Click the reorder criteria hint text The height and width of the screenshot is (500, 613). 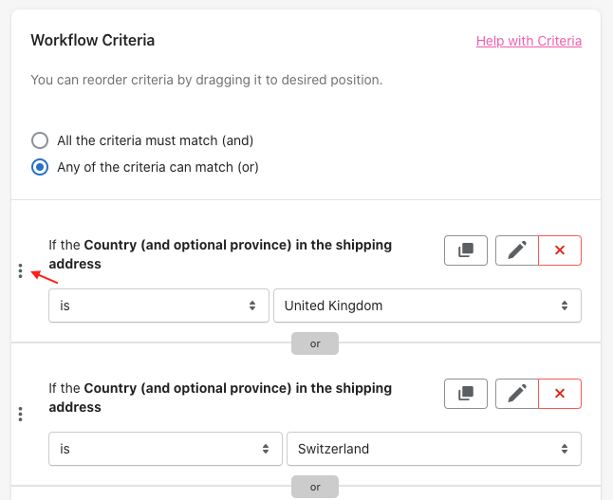207,80
